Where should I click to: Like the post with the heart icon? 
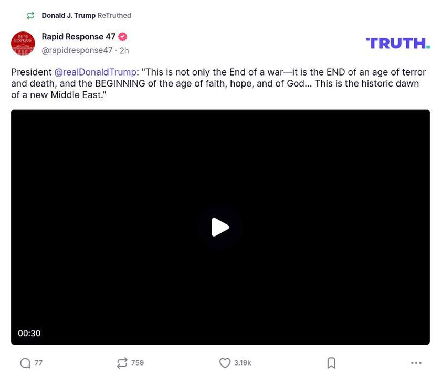tap(225, 363)
